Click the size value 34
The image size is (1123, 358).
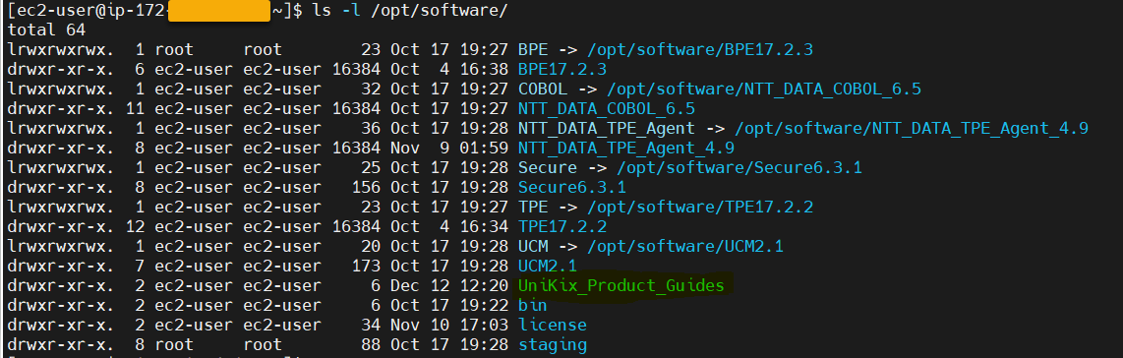click(371, 326)
